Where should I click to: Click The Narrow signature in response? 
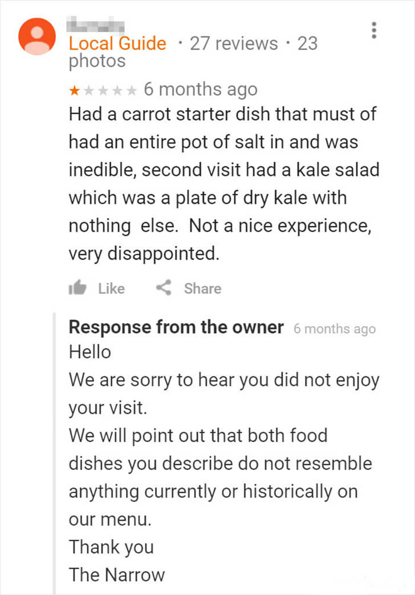[117, 574]
